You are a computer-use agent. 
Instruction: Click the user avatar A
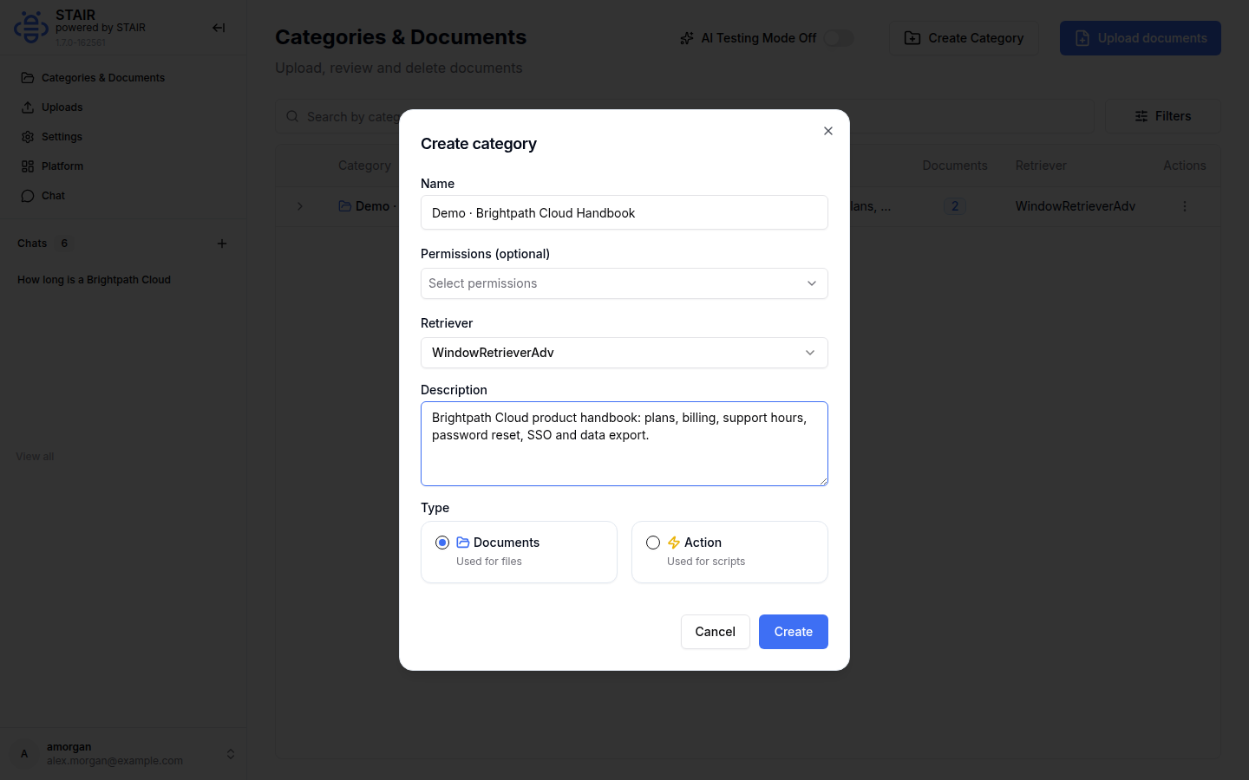[x=24, y=754]
